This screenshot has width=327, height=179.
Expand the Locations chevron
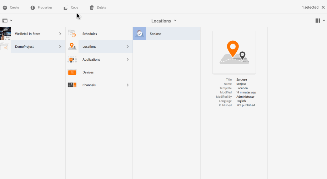pos(128,47)
